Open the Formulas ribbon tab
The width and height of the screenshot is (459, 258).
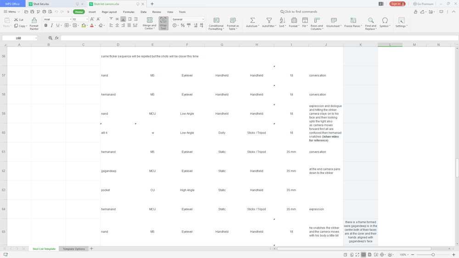click(x=129, y=12)
